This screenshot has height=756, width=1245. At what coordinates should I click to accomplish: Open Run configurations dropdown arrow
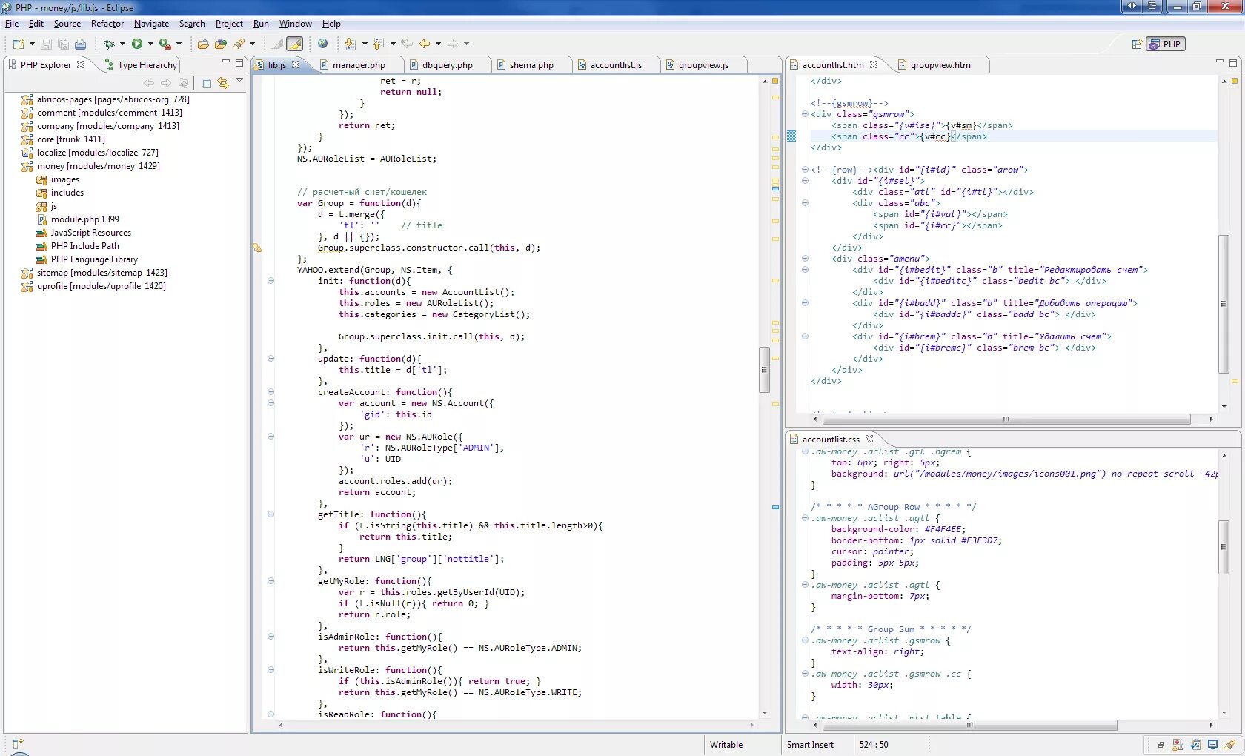pos(150,44)
